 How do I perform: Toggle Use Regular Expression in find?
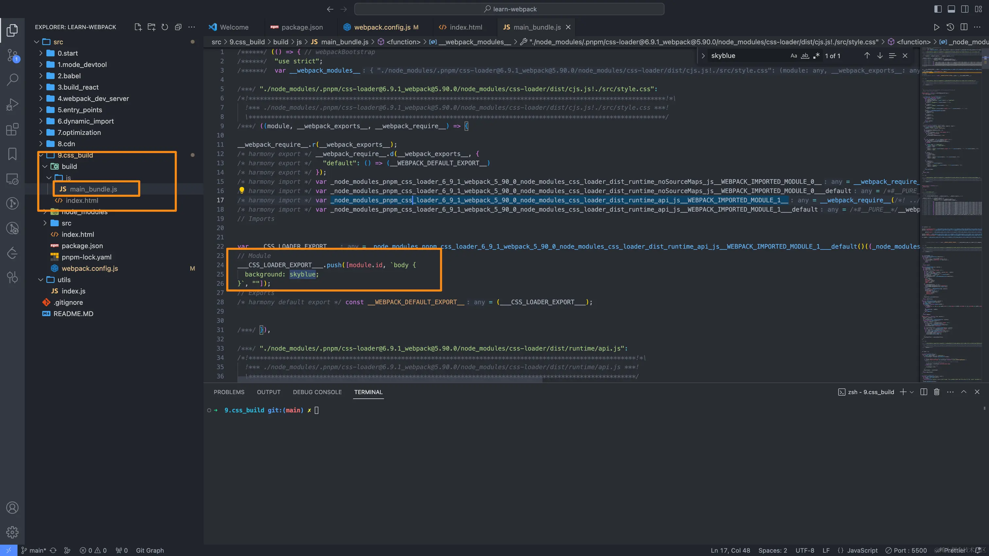tap(817, 56)
